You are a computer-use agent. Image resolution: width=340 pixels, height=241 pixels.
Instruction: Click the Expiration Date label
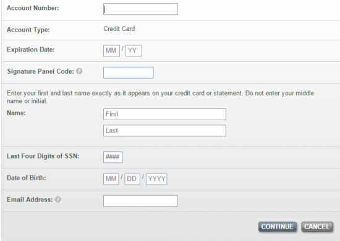click(31, 50)
